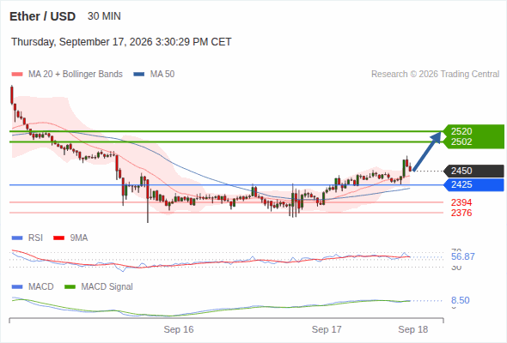The height and width of the screenshot is (343, 507).
Task: Click the Sep 16 date axis label
Action: pyautogui.click(x=179, y=329)
